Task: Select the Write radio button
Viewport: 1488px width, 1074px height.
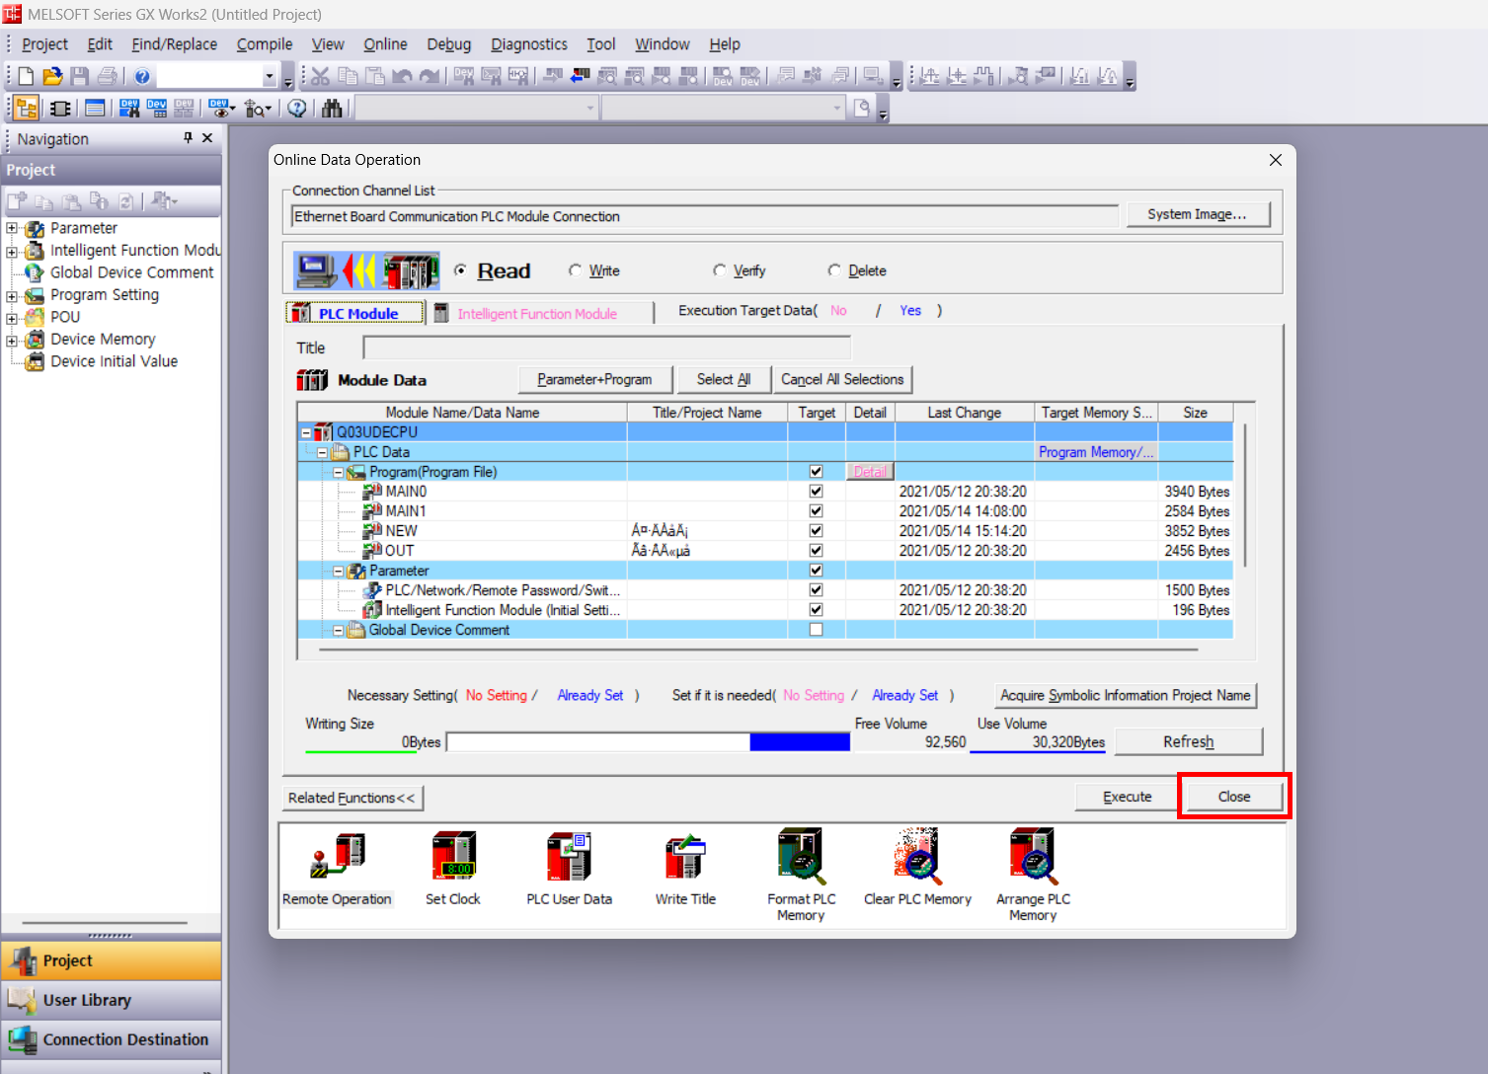Action: (575, 270)
